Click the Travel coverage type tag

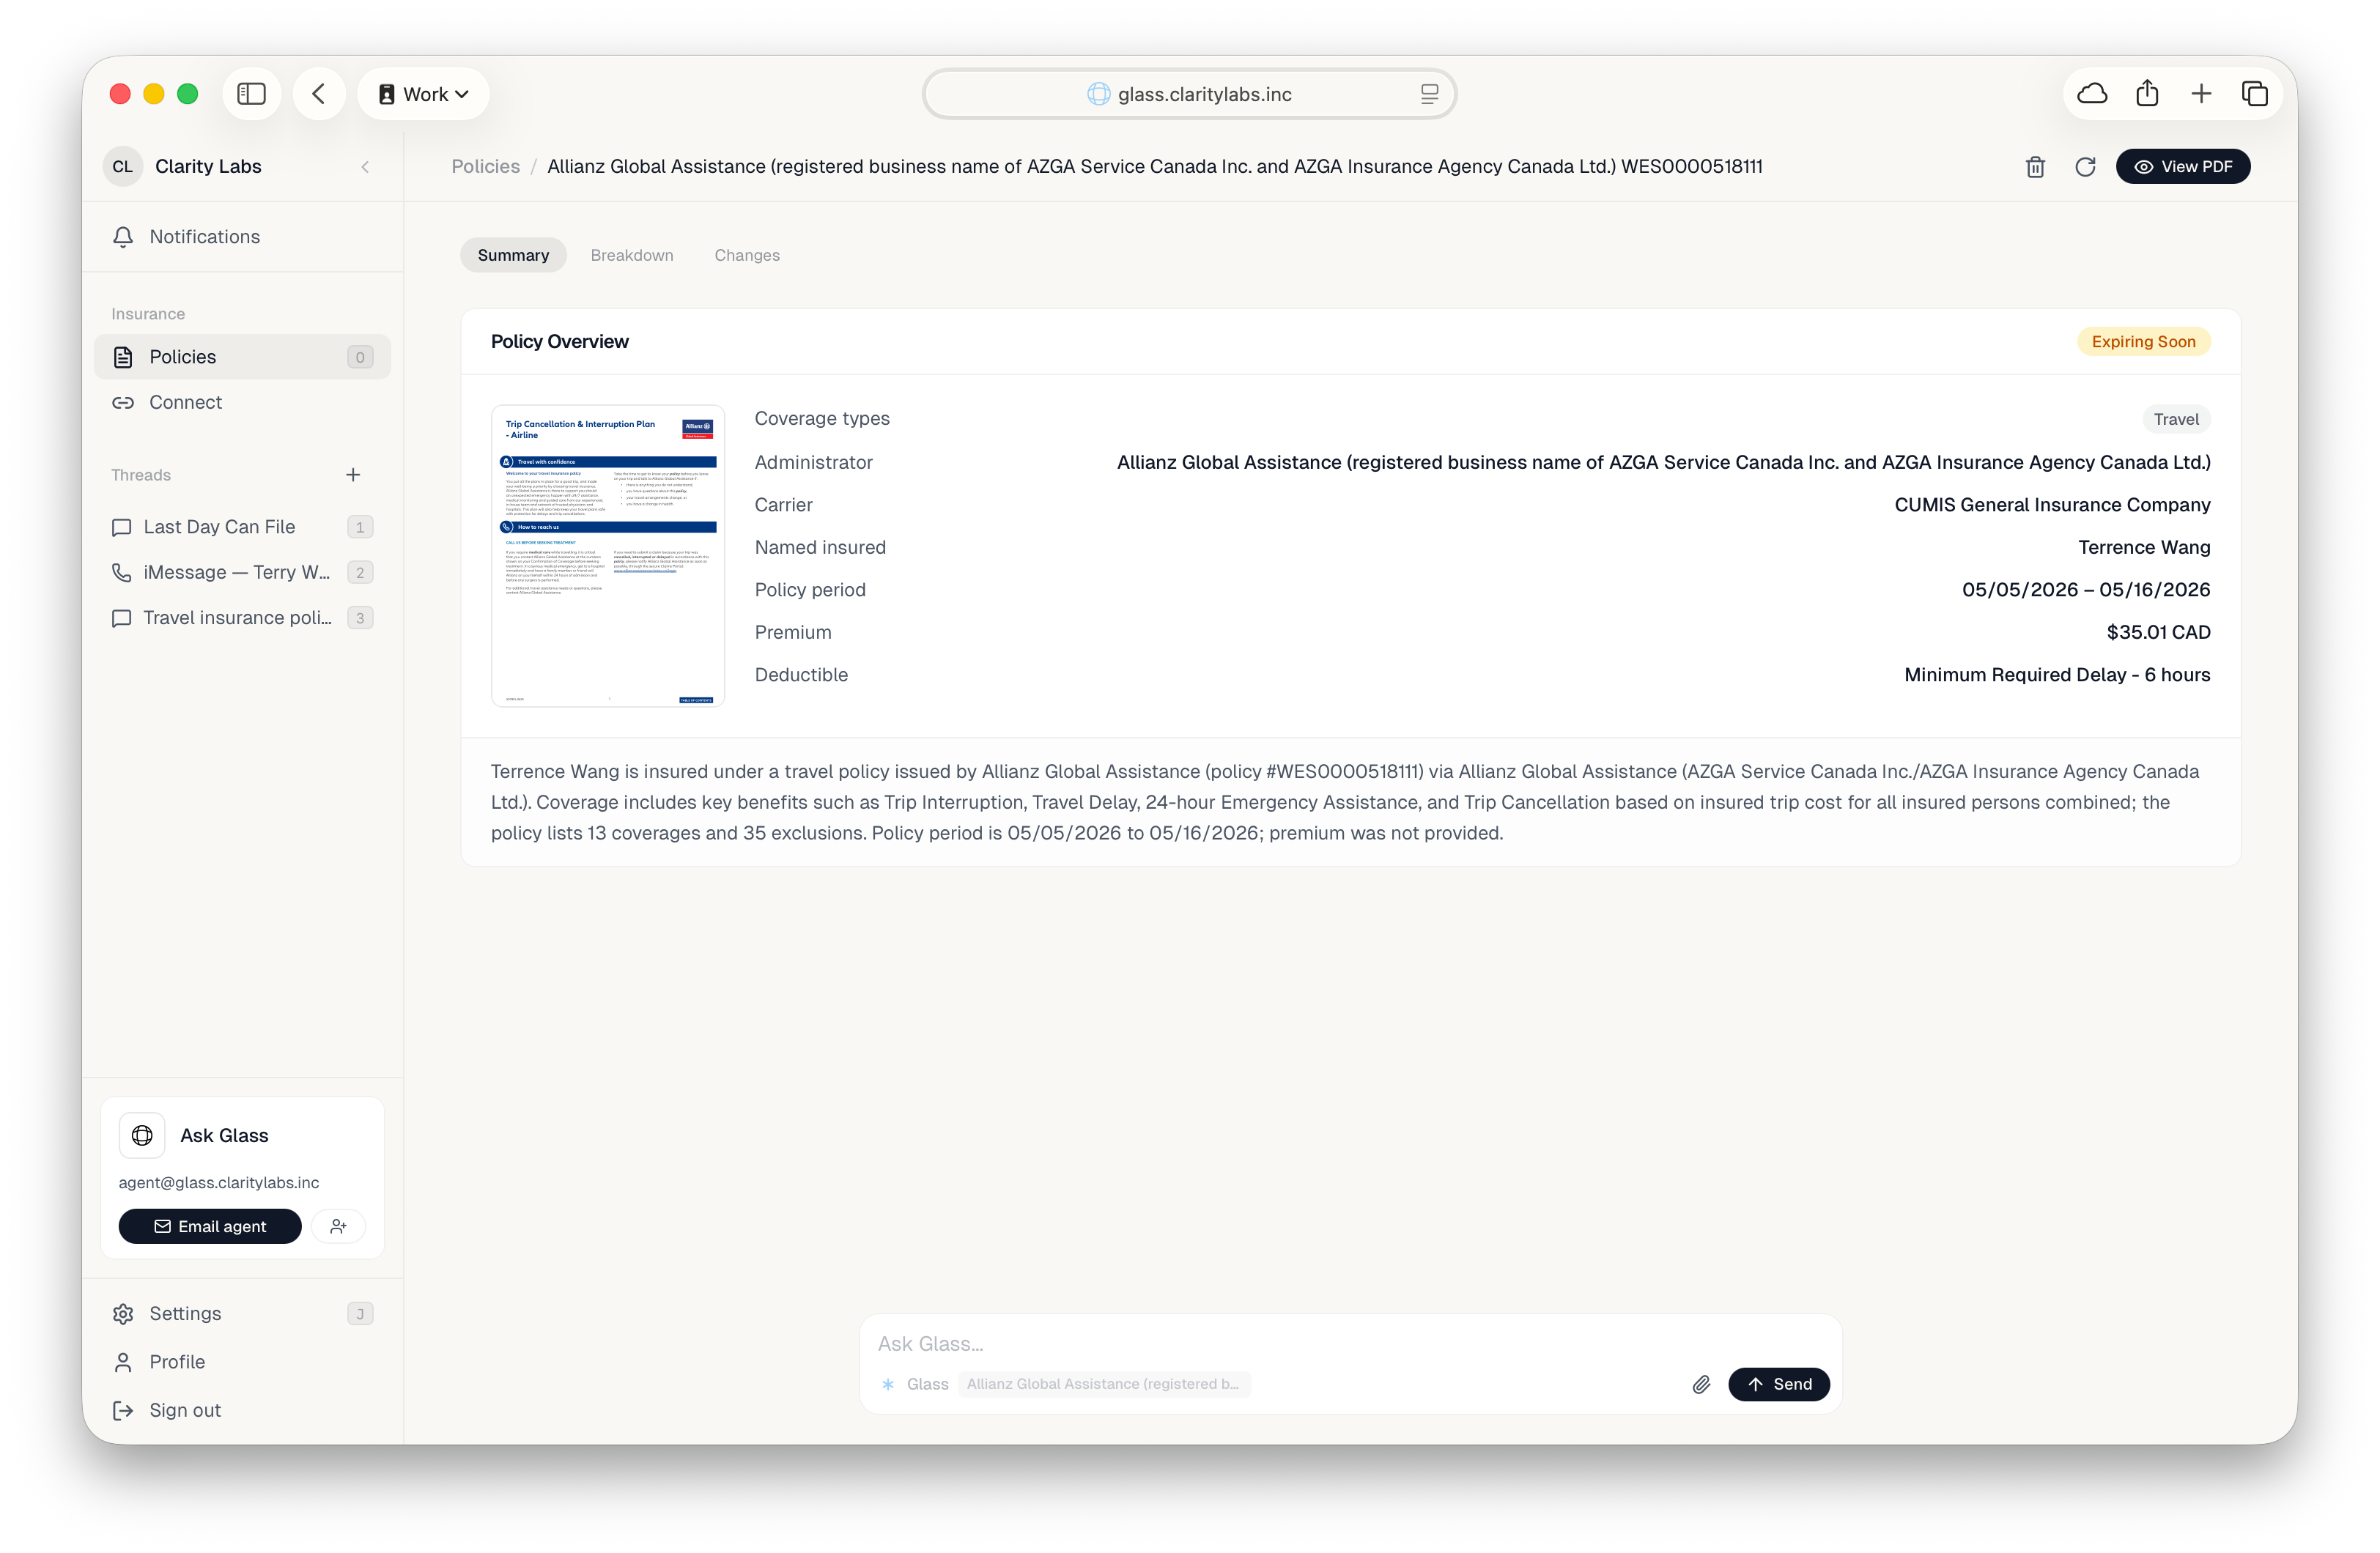(x=2176, y=419)
